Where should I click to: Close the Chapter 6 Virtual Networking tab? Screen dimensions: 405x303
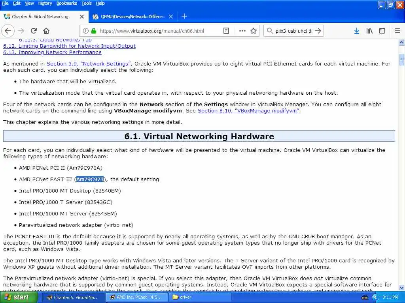pos(82,17)
